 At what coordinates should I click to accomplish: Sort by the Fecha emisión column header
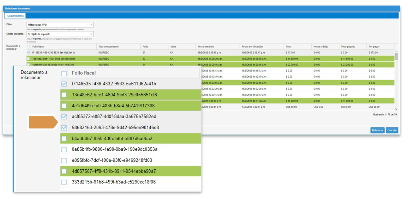tap(206, 47)
